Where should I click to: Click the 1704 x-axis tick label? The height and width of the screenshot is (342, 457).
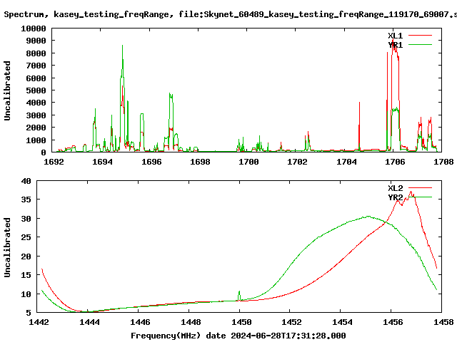pos(346,162)
